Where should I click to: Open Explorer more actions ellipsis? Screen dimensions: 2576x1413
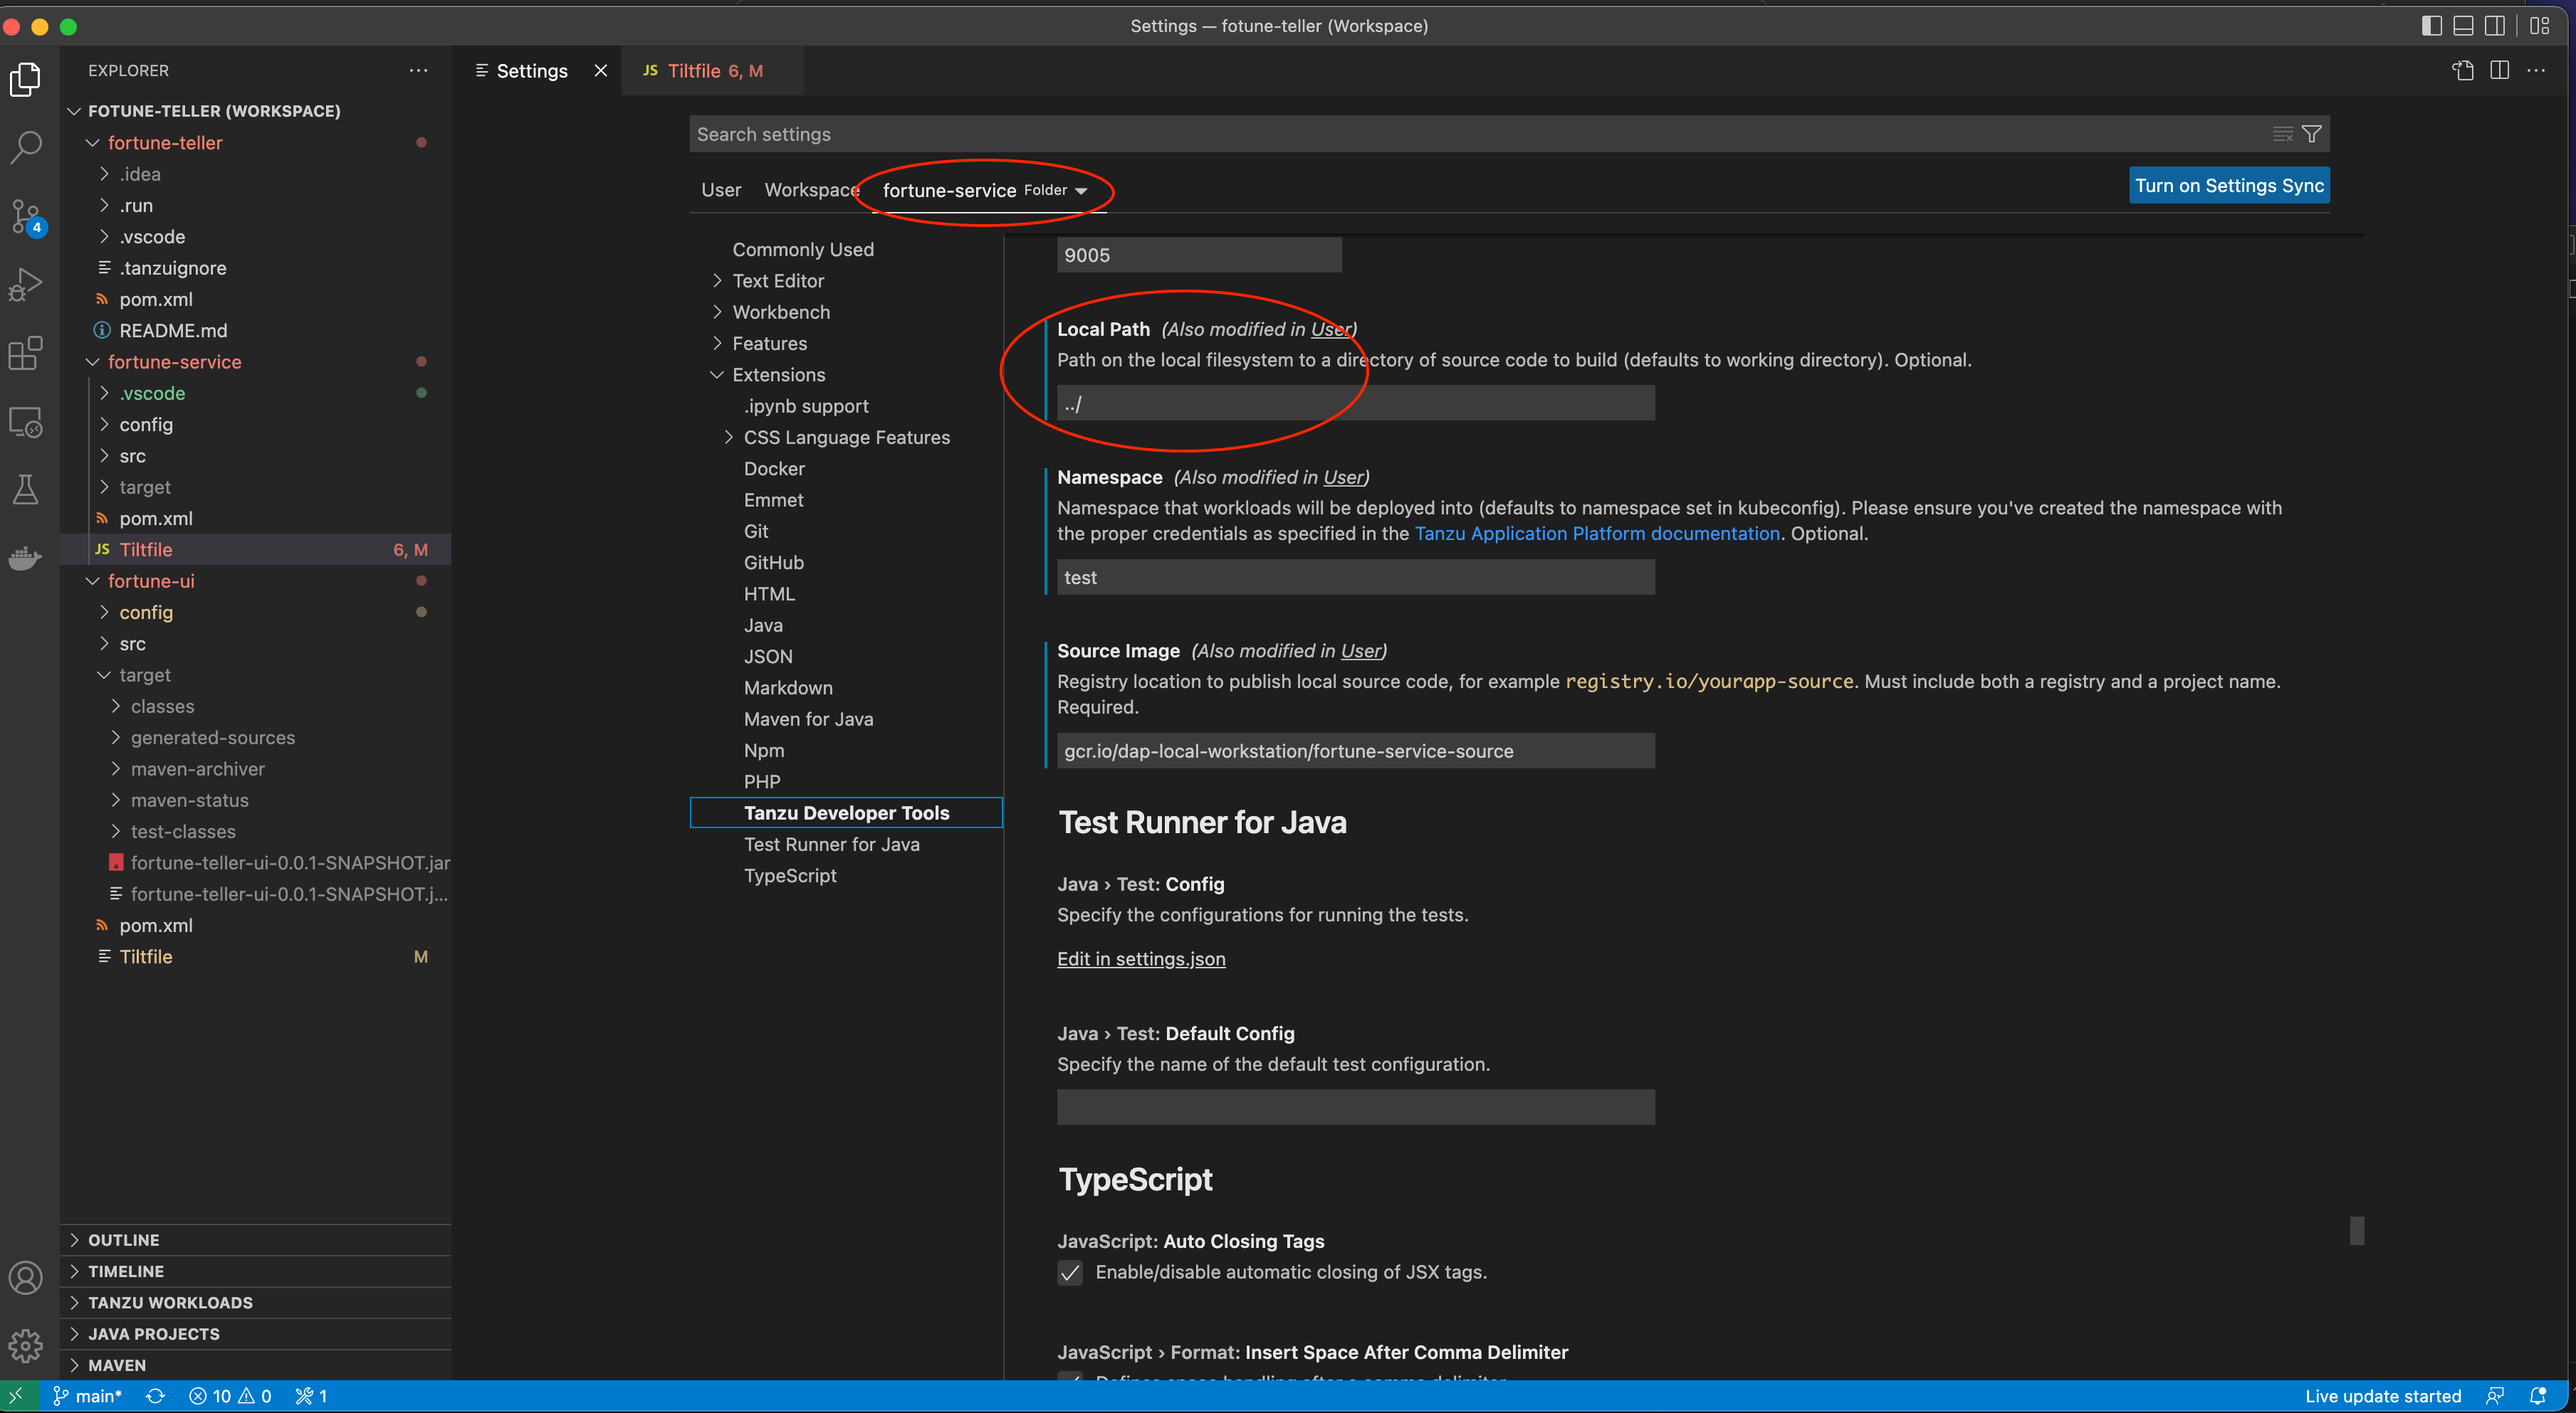(419, 70)
